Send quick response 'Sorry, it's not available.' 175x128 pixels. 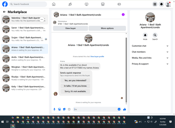[x=75, y=91]
